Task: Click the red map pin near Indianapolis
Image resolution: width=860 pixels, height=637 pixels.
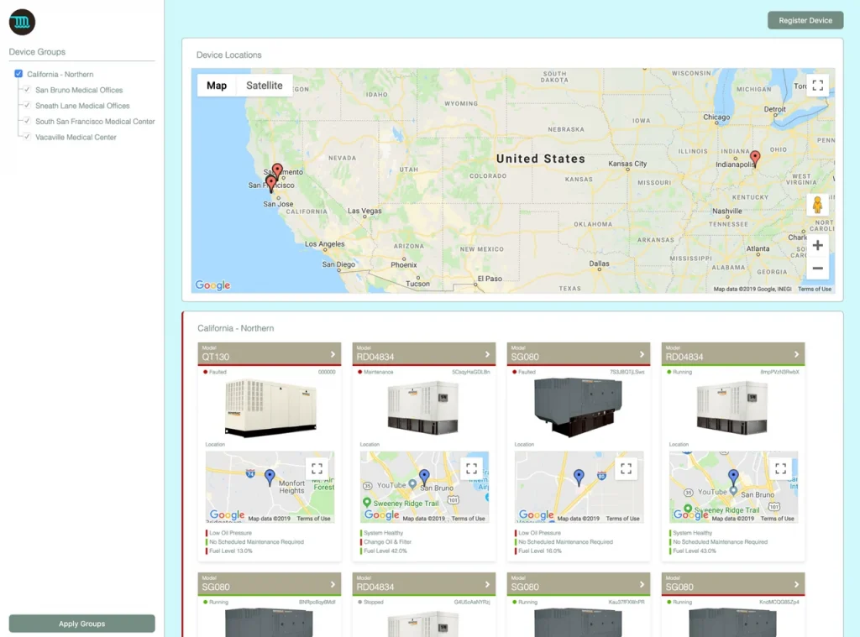Action: [754, 157]
